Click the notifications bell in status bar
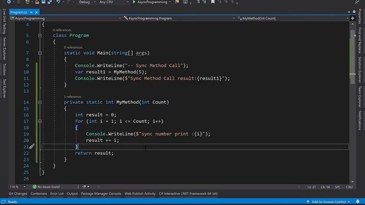365x205 pixels. pos(358,202)
